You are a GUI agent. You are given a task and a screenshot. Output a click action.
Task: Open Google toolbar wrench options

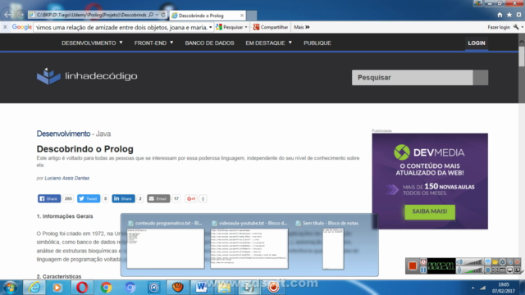coord(516,27)
